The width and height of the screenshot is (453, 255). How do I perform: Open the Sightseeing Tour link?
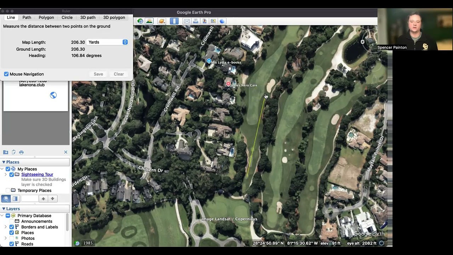37,175
